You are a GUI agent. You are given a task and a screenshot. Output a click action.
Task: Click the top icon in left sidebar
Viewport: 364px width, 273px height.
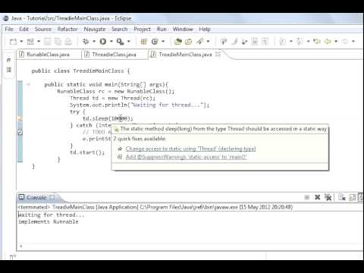click(x=9, y=60)
